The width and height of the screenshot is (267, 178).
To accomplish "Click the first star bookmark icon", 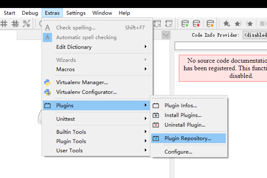I will coord(227,24).
